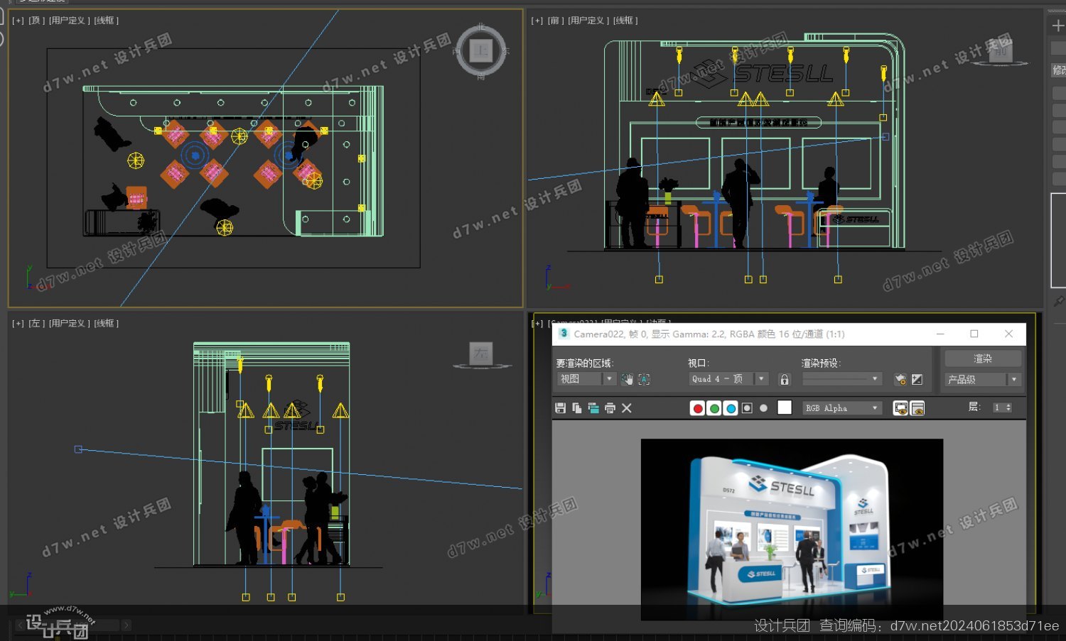Viewport: 1066px width, 641px height.
Task: Toggle the render window UI panel button
Action: pyautogui.click(x=917, y=408)
